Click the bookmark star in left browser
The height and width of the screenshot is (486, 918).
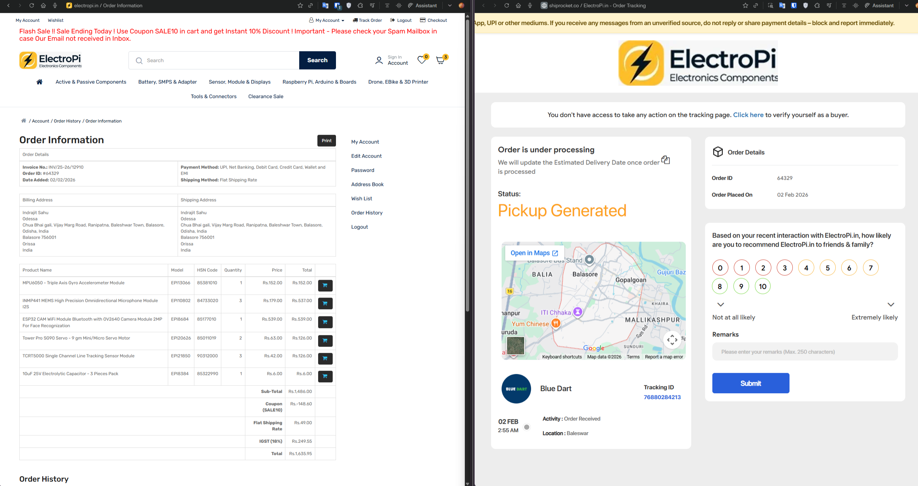(300, 5)
